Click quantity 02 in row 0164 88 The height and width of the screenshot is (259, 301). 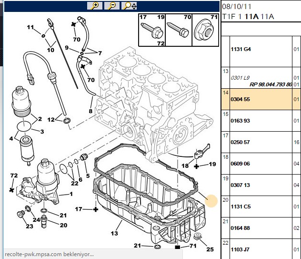point(296,228)
